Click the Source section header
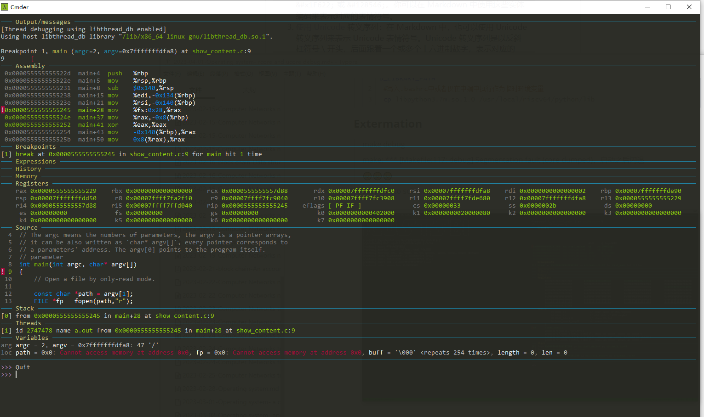Screen dimensions: 704x417 pos(26,228)
